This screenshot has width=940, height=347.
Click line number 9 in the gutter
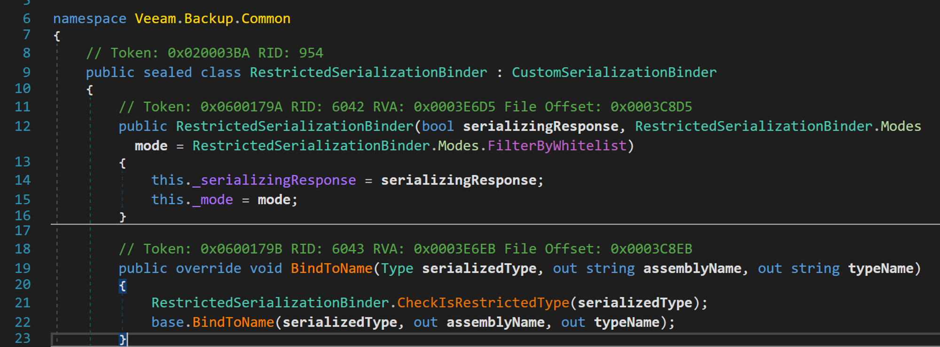pyautogui.click(x=27, y=72)
